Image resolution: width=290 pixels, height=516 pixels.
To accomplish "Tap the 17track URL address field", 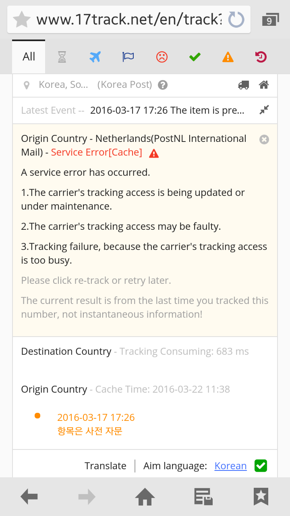I will tap(129, 19).
